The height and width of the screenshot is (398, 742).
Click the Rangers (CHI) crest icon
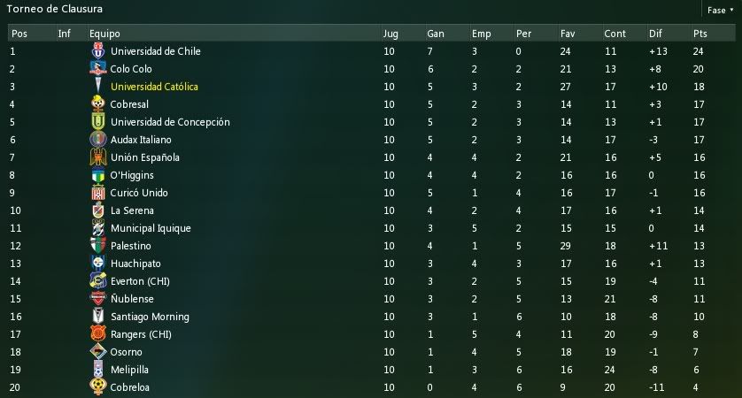(98, 333)
